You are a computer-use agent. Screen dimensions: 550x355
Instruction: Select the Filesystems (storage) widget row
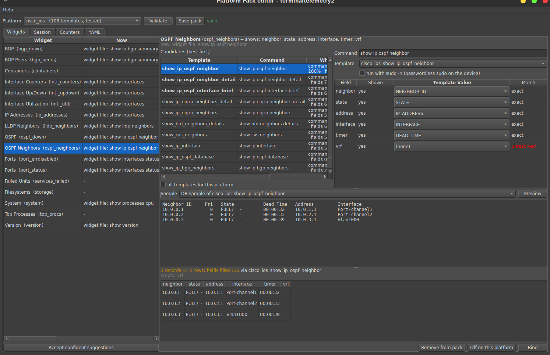[x=81, y=192]
